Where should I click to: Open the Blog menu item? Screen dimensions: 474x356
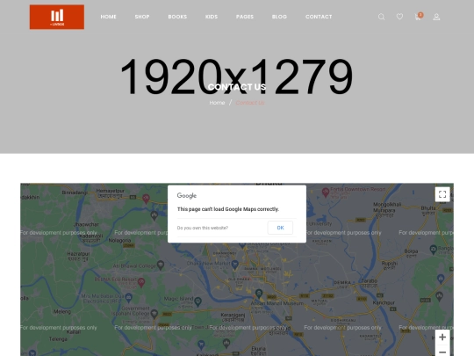pos(279,17)
